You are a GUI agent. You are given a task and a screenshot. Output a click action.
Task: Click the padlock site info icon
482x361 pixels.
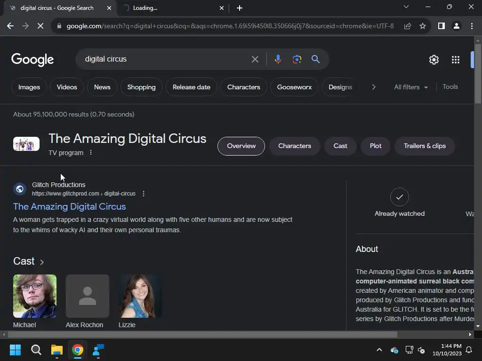tap(59, 26)
